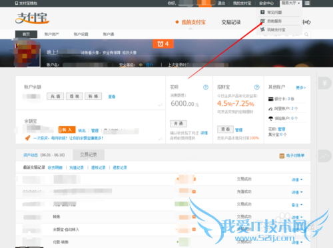Viewport: 333px width, 248px height.
Task: Click 资产动态 link
Action: 31,155
